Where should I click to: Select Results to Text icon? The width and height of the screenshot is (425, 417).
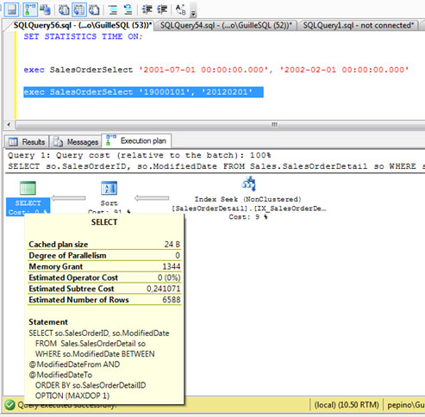coord(64,10)
